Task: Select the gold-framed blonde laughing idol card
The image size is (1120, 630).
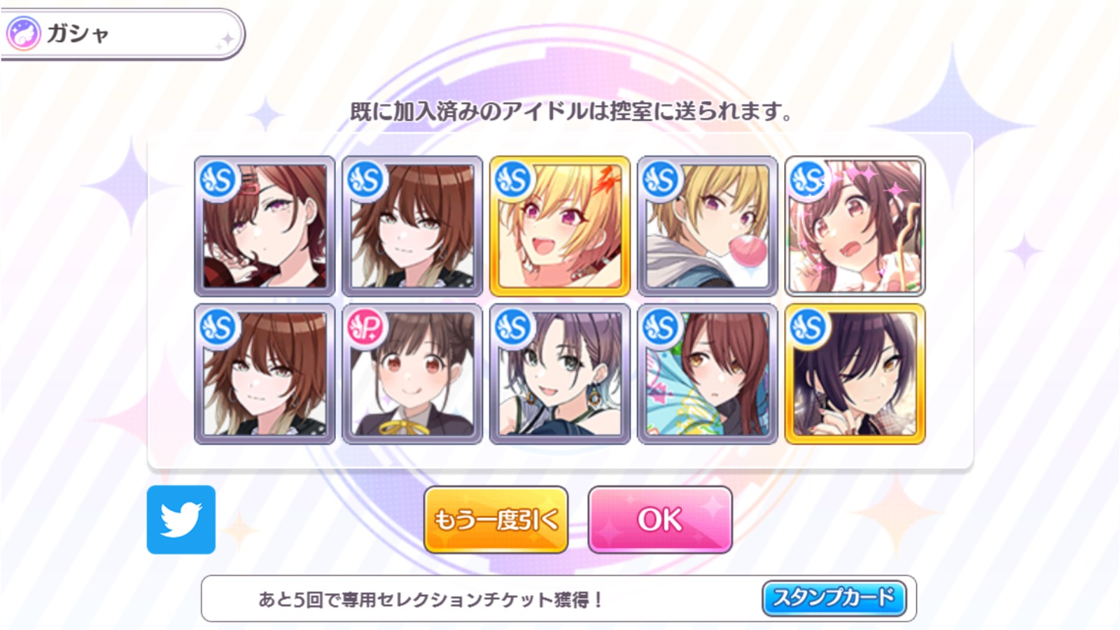Action: tap(560, 226)
